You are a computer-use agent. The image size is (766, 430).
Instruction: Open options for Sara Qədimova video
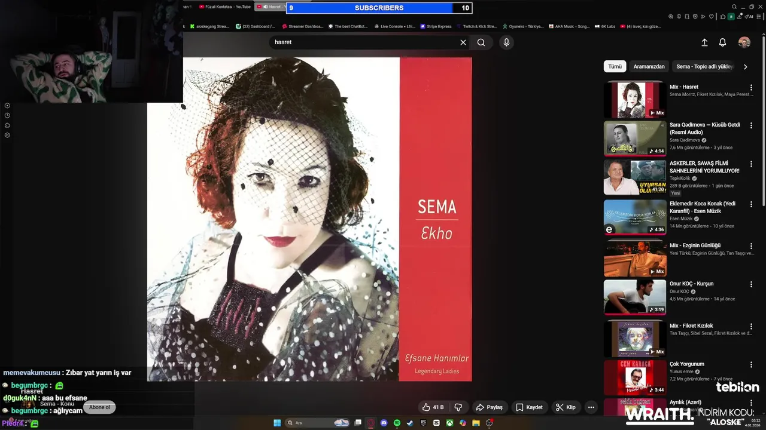coord(751,125)
